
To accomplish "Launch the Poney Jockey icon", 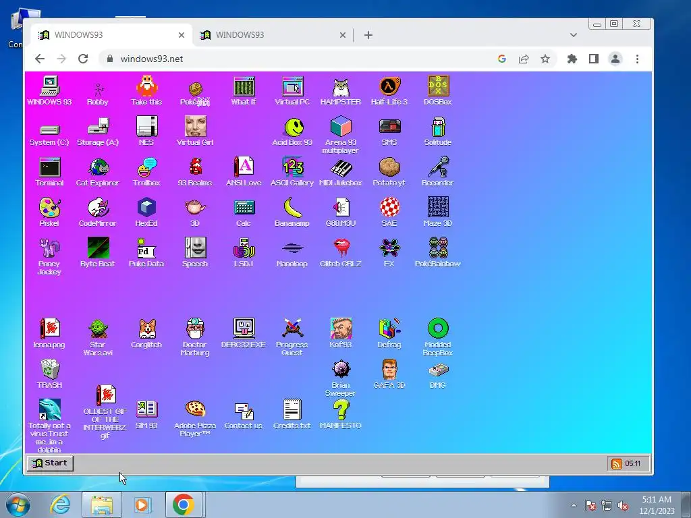I will (x=49, y=248).
